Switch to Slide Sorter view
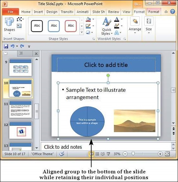 [x=97, y=154]
